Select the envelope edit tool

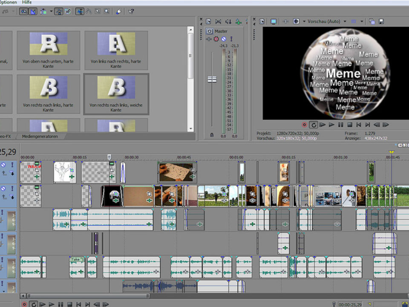pyautogui.click(x=89, y=11)
